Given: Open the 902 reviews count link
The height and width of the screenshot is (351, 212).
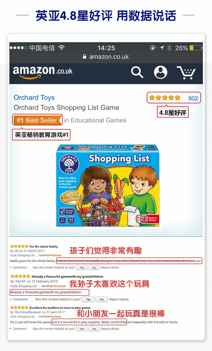Looking at the screenshot, I should point(193,98).
